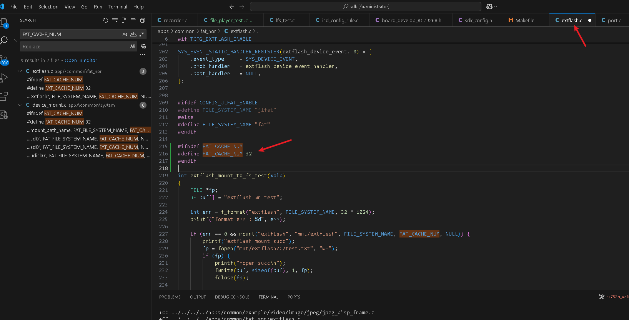This screenshot has width=629, height=320.
Task: Toggle search details ellipsis button
Action: point(143,54)
